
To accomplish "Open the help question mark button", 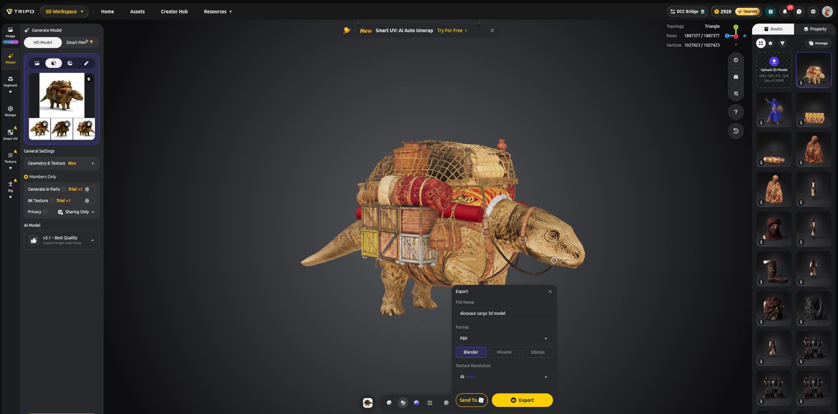I will 736,112.
